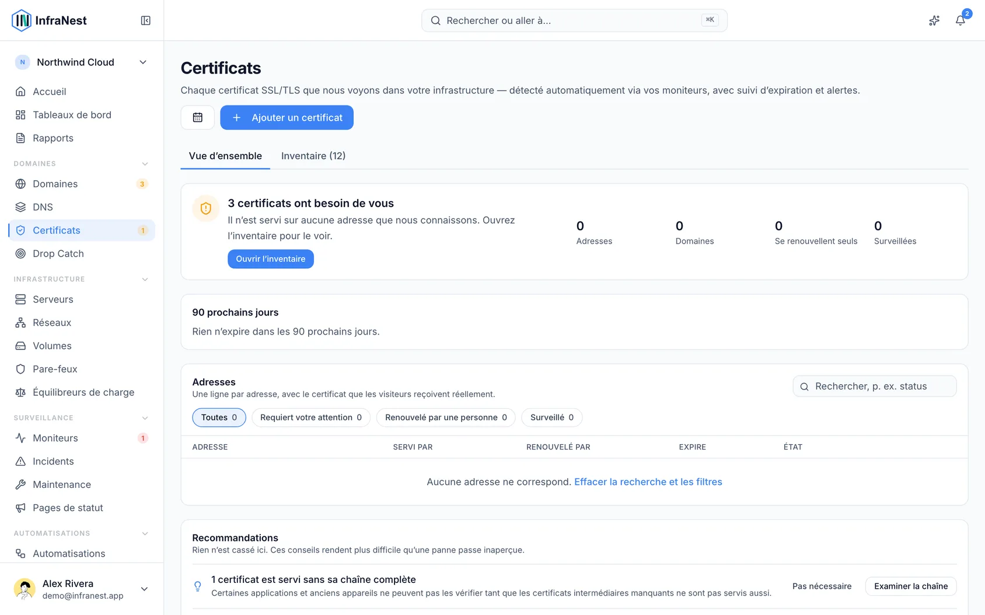Open the AI sparkle assistant icon
985x615 pixels.
tap(934, 20)
